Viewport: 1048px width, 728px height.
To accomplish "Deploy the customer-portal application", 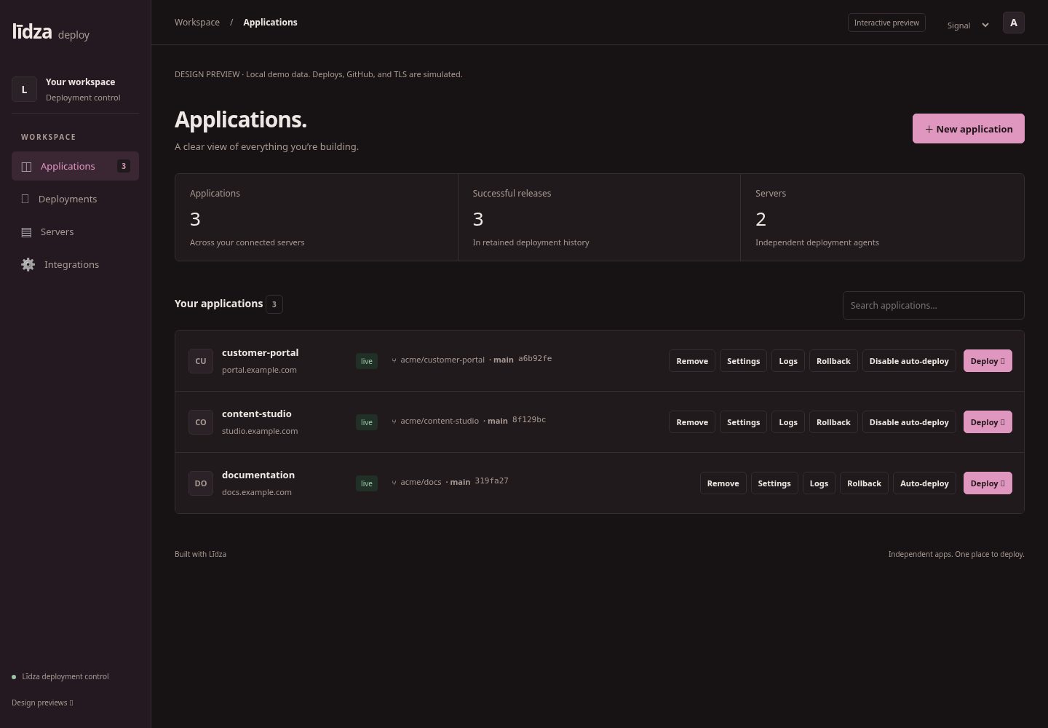I will point(988,361).
